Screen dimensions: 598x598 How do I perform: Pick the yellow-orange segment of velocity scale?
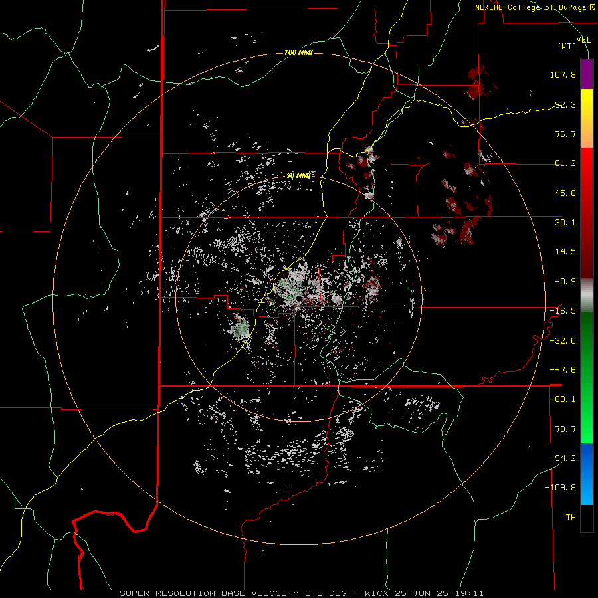587,118
